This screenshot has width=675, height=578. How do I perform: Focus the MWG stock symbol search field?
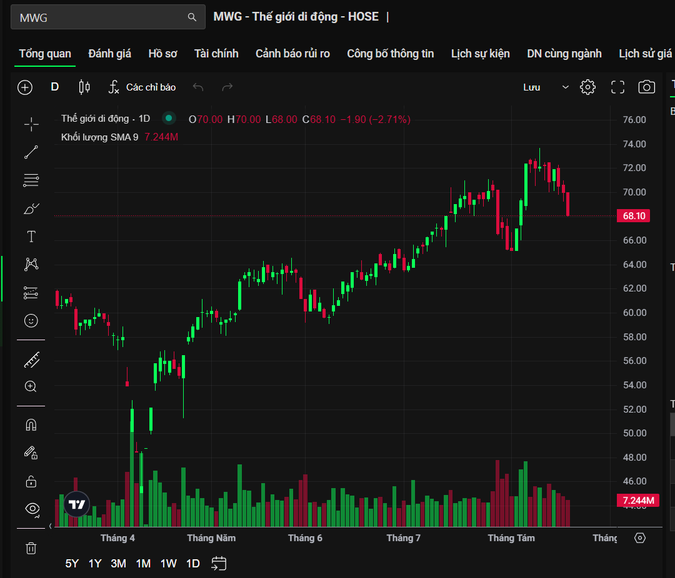coord(107,17)
